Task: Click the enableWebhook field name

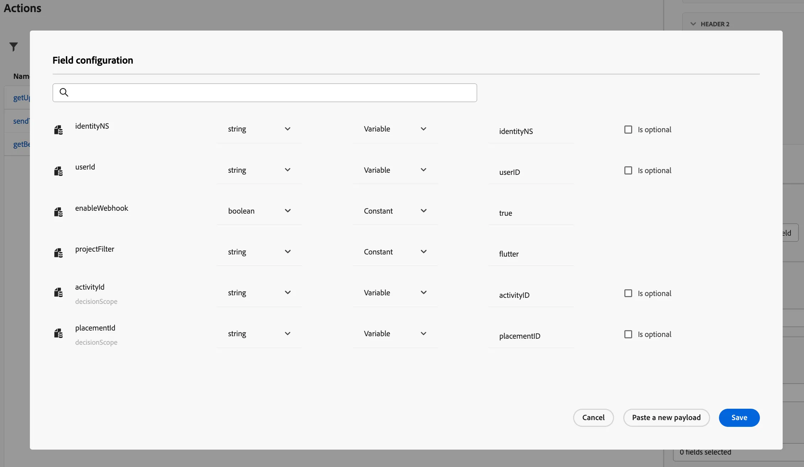Action: tap(101, 208)
